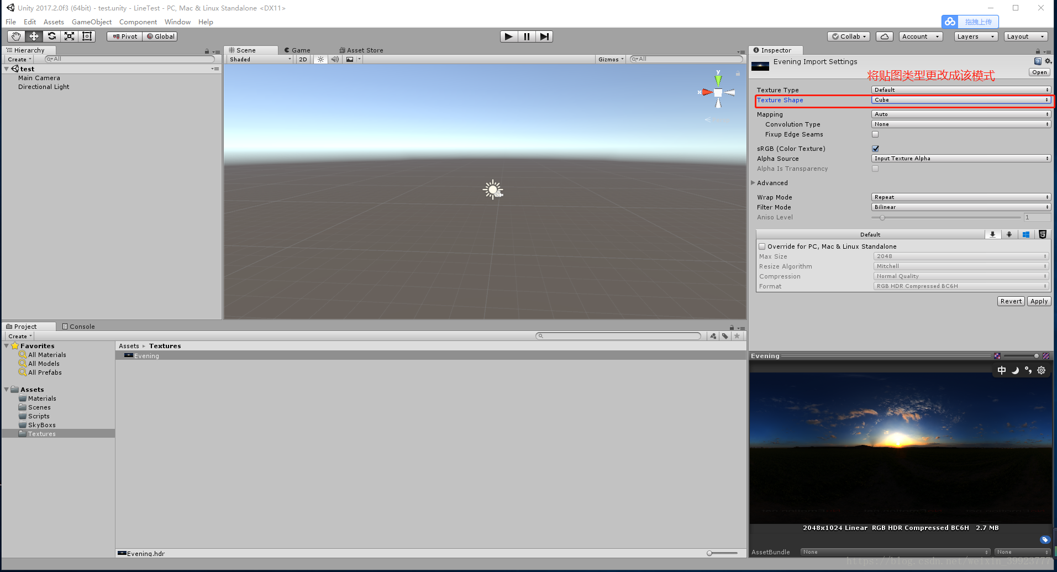
Task: Lock the Inspector panel
Action: pos(1038,51)
